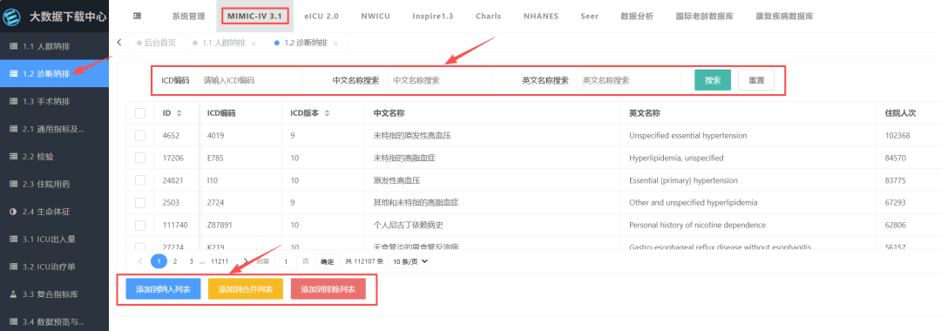Click the go-to page number input box

tap(286, 261)
